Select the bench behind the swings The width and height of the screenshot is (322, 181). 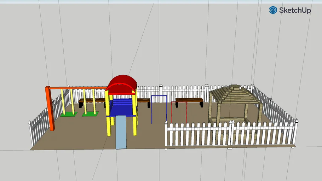[93, 101]
